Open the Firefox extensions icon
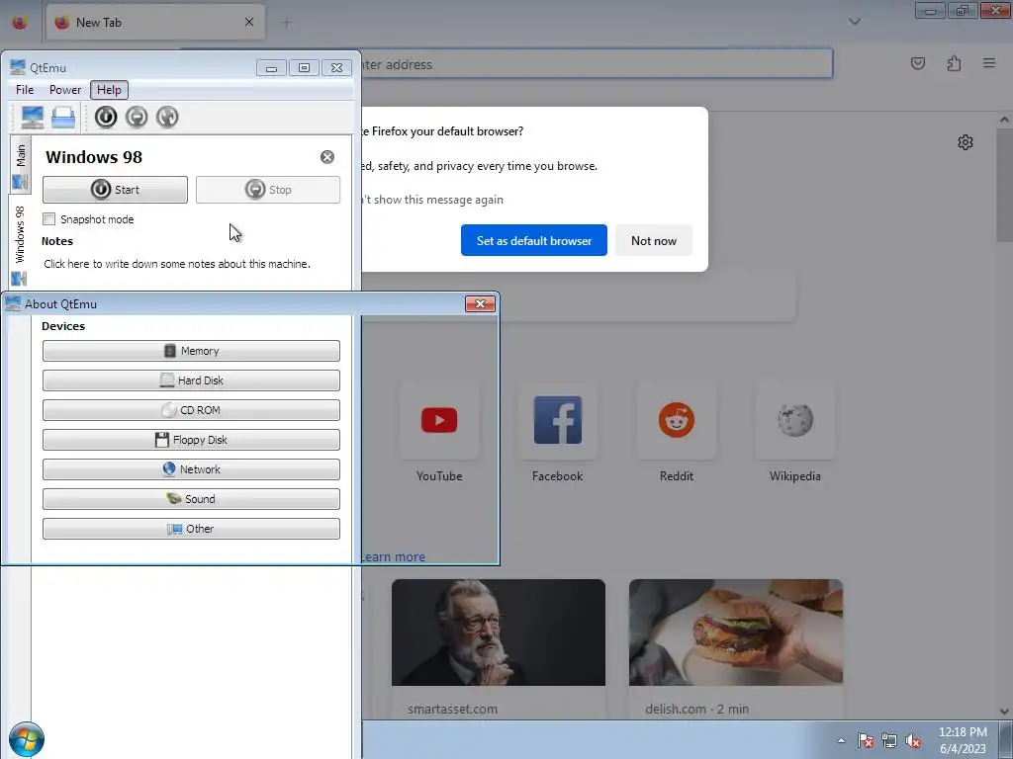1013x759 pixels. [x=955, y=63]
